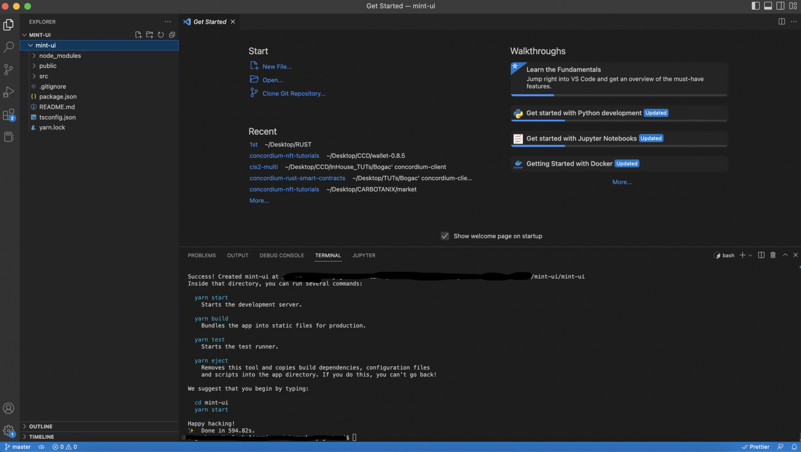Viewport: 801px width, 452px height.
Task: Collapse all folders in Explorer
Action: pos(172,35)
